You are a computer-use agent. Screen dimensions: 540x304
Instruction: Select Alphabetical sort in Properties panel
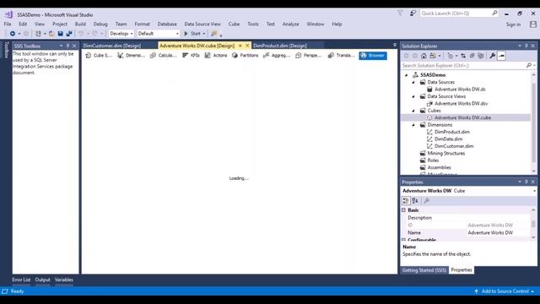pyautogui.click(x=415, y=201)
